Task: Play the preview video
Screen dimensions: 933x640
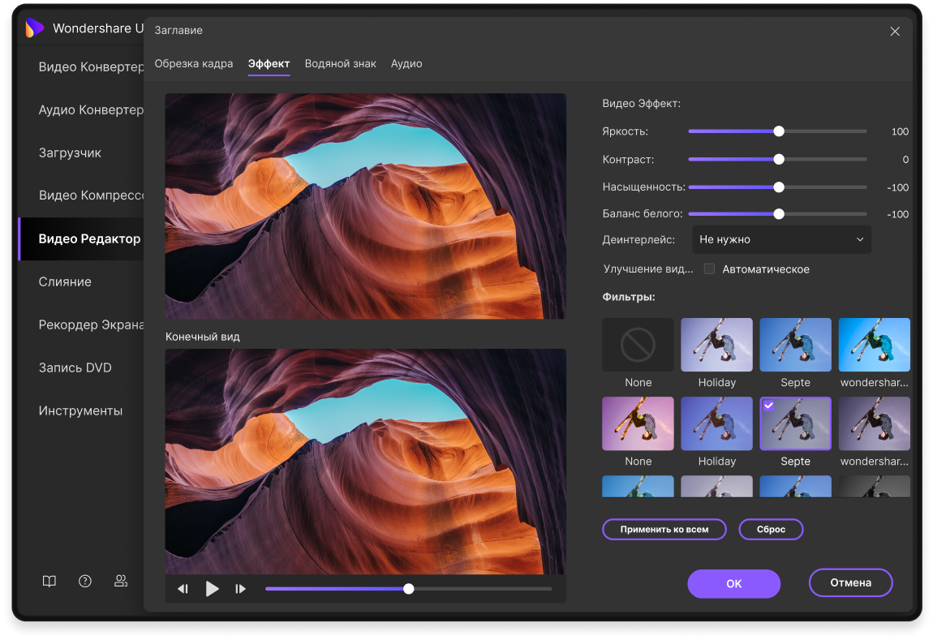Action: coord(212,589)
